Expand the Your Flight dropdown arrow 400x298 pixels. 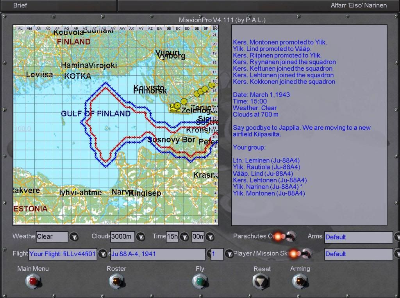pyautogui.click(x=102, y=254)
